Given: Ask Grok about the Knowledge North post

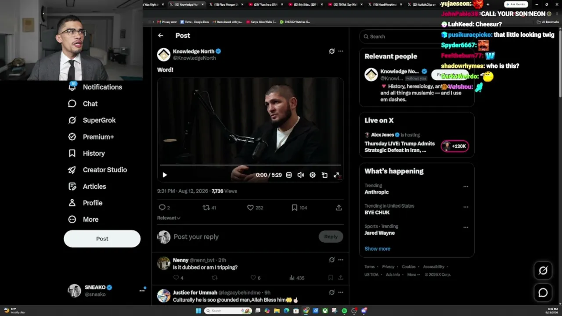Looking at the screenshot, I should pos(332,51).
